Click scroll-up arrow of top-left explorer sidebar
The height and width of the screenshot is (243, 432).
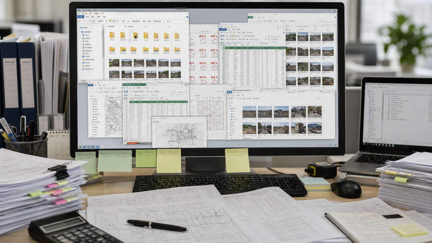103,26
